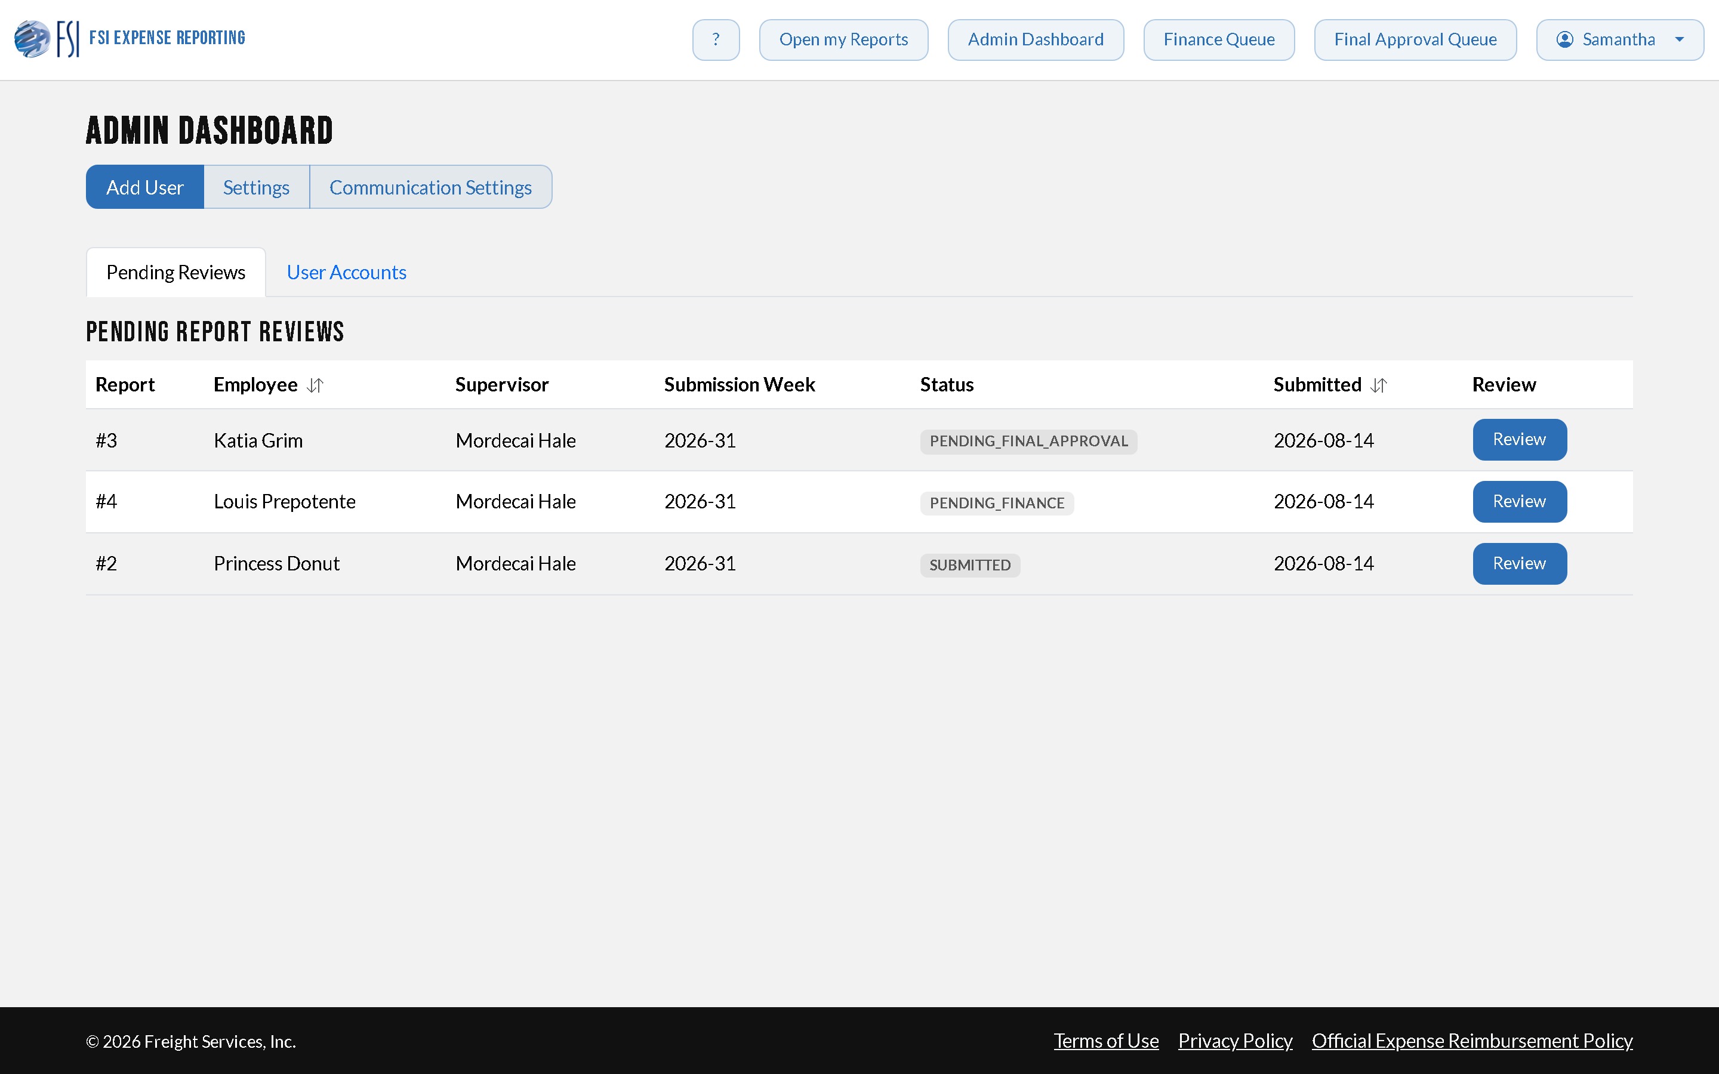This screenshot has width=1719, height=1074.
Task: Open the Finance Queue
Action: [x=1219, y=40]
